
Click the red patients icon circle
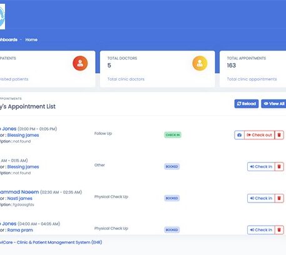coord(80,63)
